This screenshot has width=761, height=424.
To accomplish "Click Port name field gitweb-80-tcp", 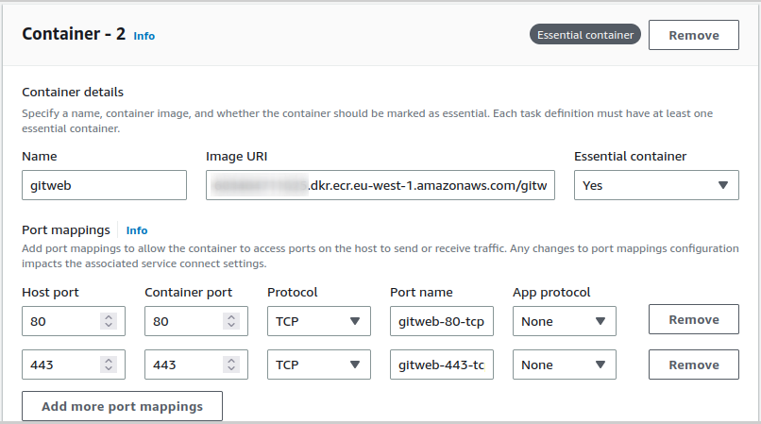I will tap(441, 321).
